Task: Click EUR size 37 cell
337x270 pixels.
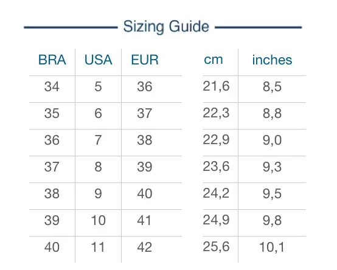Action: coord(145,113)
